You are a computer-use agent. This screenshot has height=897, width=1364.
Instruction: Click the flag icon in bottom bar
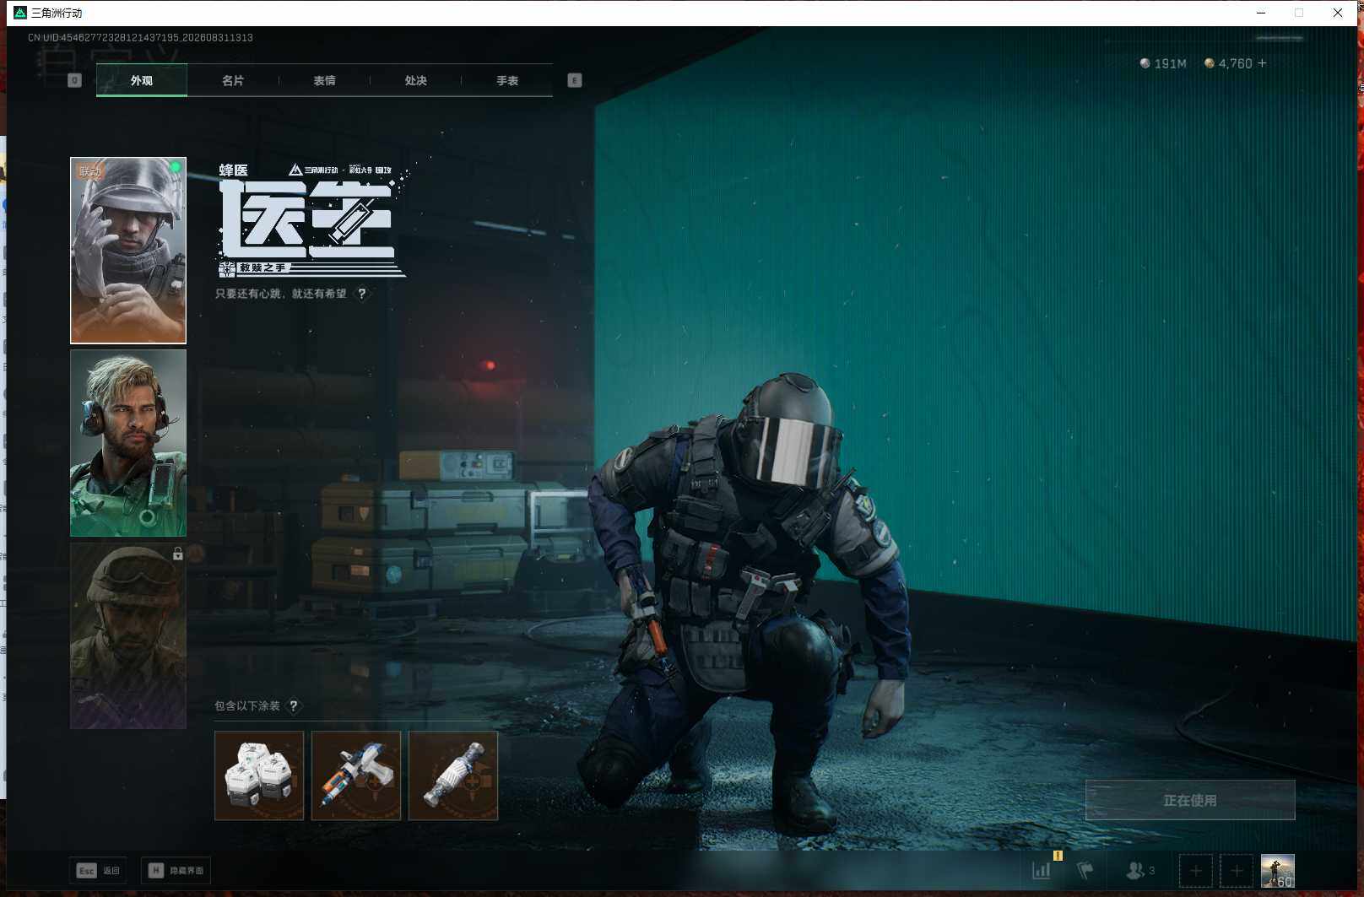pyautogui.click(x=1085, y=870)
